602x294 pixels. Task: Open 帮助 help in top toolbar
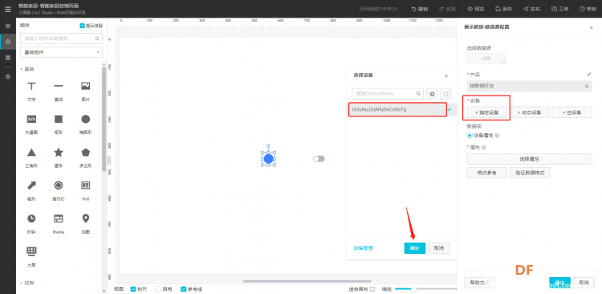click(x=588, y=9)
